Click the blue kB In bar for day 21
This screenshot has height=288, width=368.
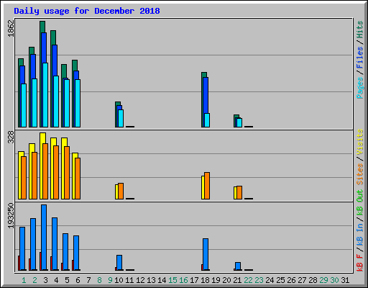238,266
